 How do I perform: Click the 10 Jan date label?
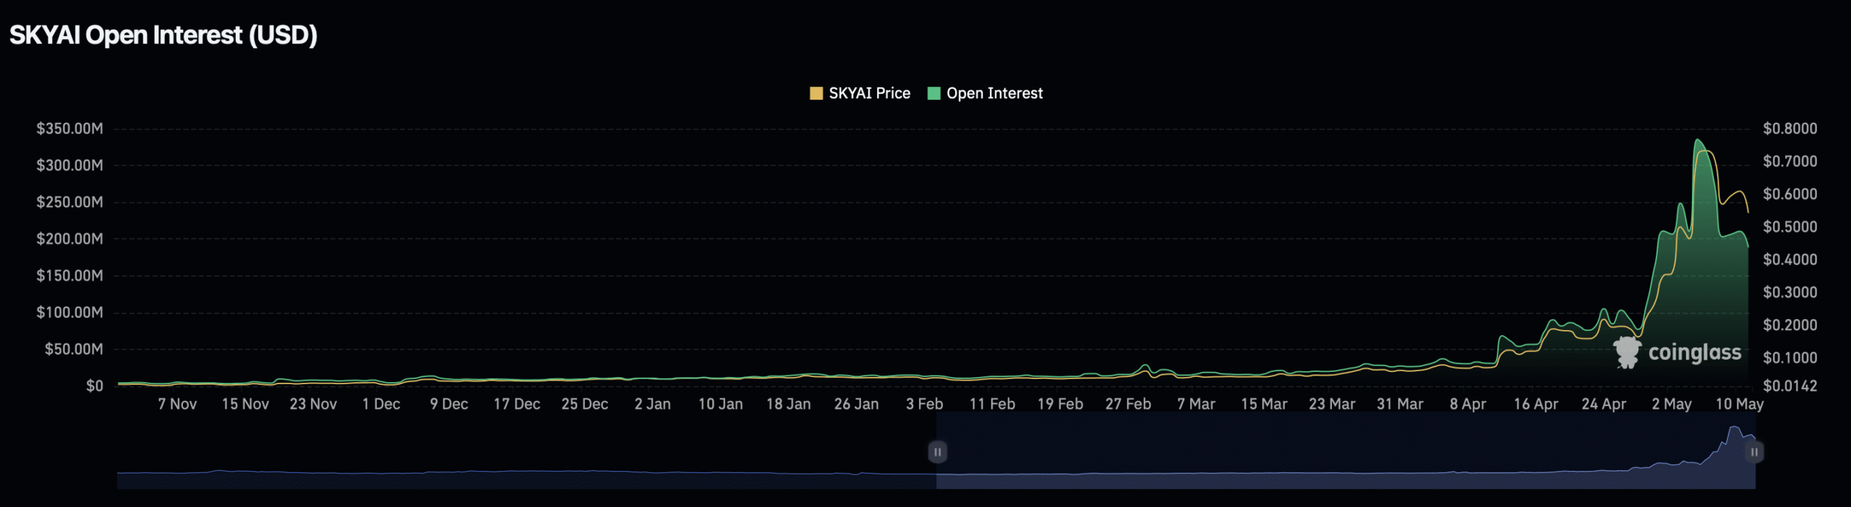[x=720, y=404]
